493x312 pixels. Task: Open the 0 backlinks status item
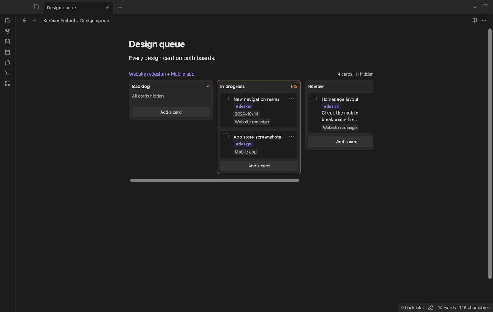[x=412, y=307]
